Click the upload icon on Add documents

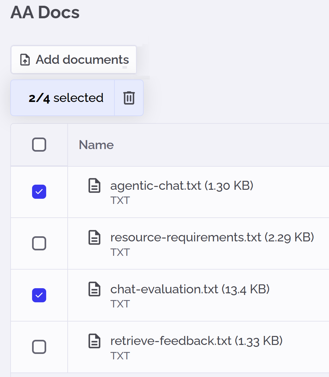point(25,59)
